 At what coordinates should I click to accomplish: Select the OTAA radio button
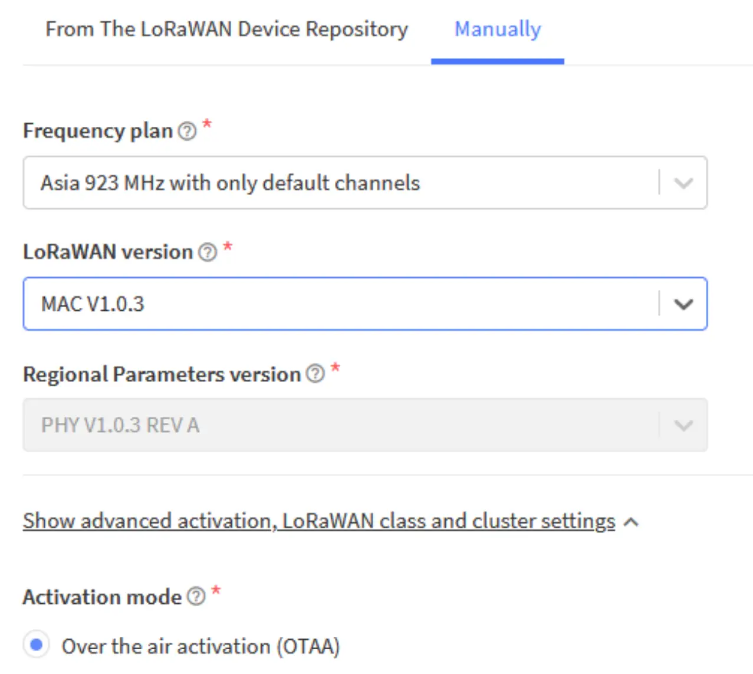[x=37, y=645]
